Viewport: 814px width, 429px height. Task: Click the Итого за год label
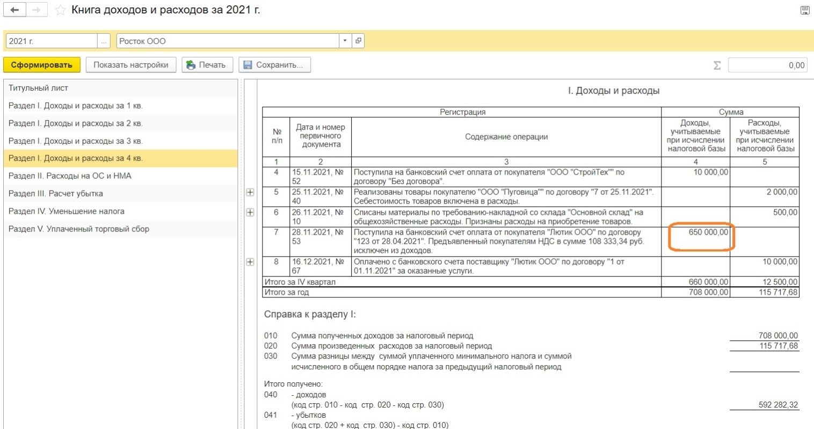point(287,292)
